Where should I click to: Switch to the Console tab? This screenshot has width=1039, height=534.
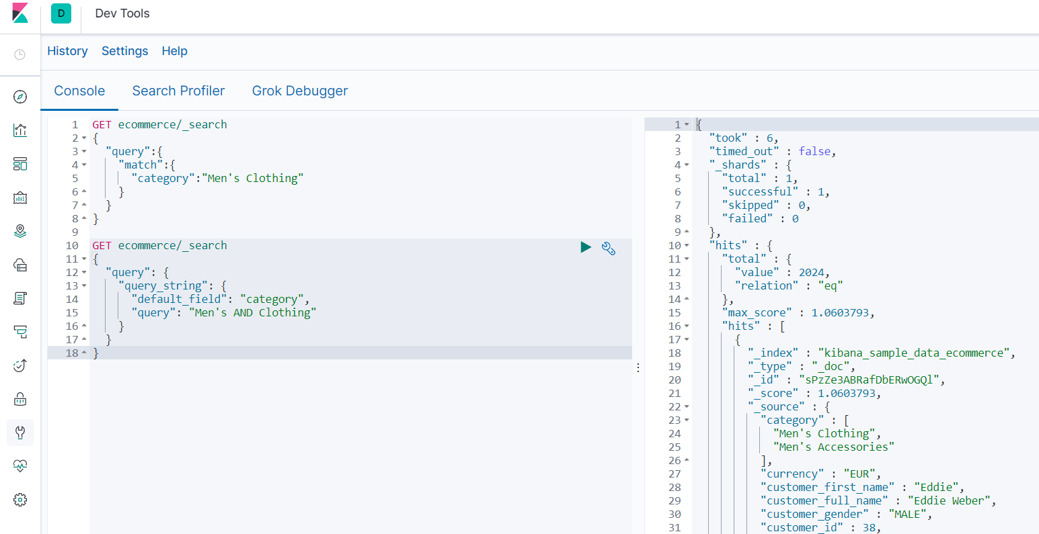(79, 91)
